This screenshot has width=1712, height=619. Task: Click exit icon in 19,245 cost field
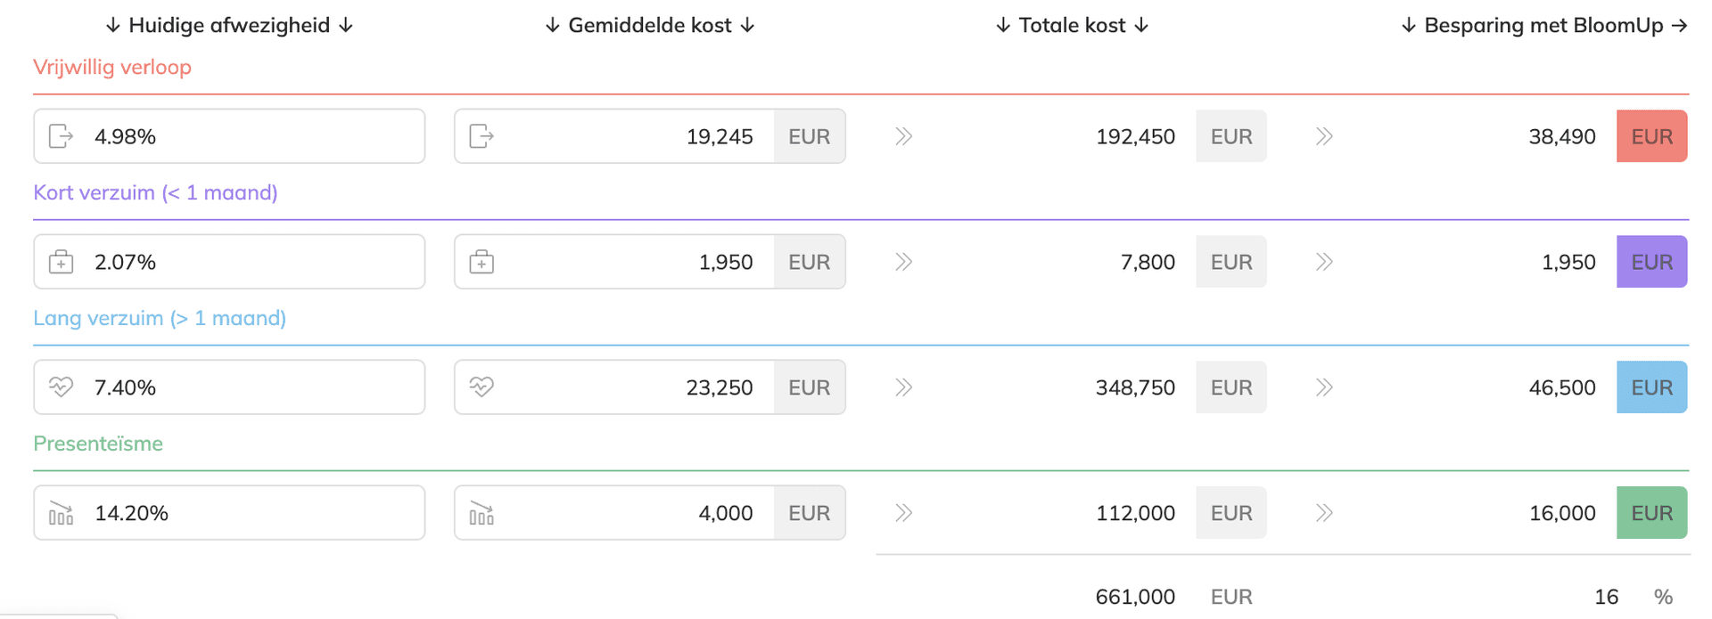(481, 136)
